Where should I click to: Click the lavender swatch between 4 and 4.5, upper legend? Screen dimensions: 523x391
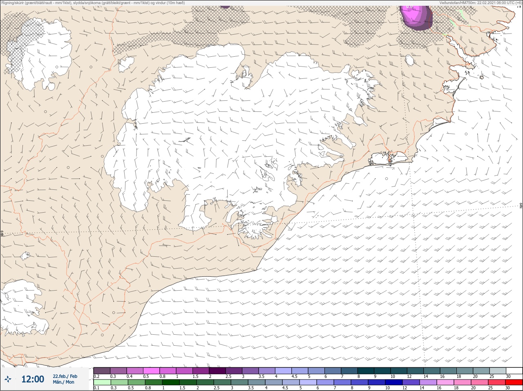[x=283, y=371]
